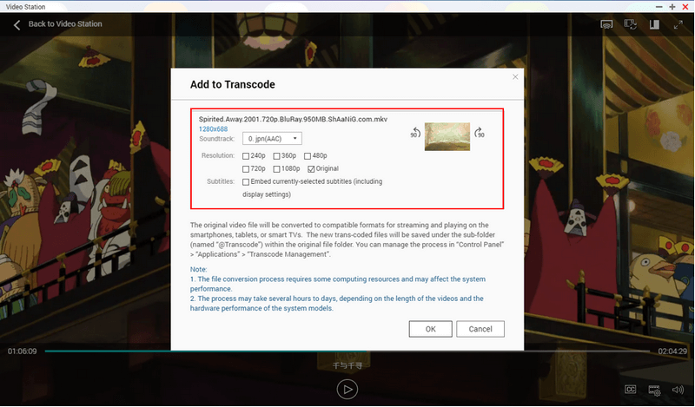Seek on the video progress bar
Screen dimensions: 695x407
coord(347,351)
